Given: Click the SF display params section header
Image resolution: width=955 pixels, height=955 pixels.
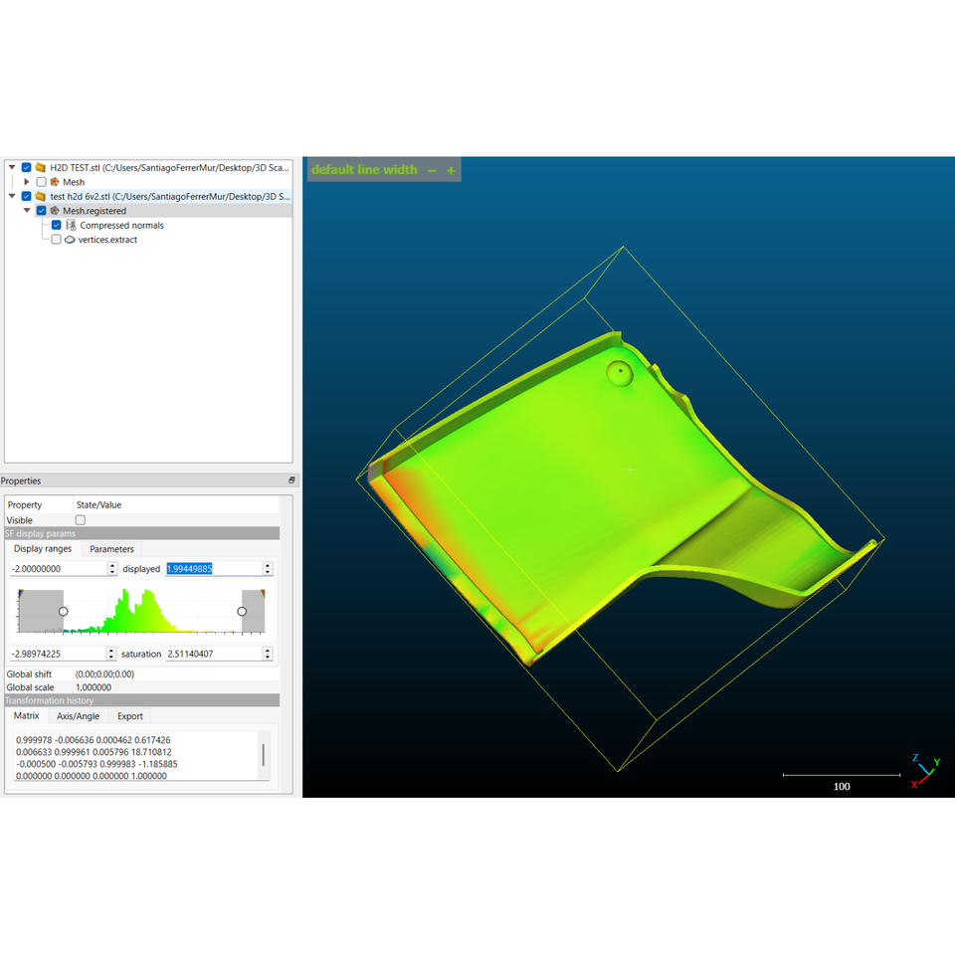Looking at the screenshot, I should [142, 533].
